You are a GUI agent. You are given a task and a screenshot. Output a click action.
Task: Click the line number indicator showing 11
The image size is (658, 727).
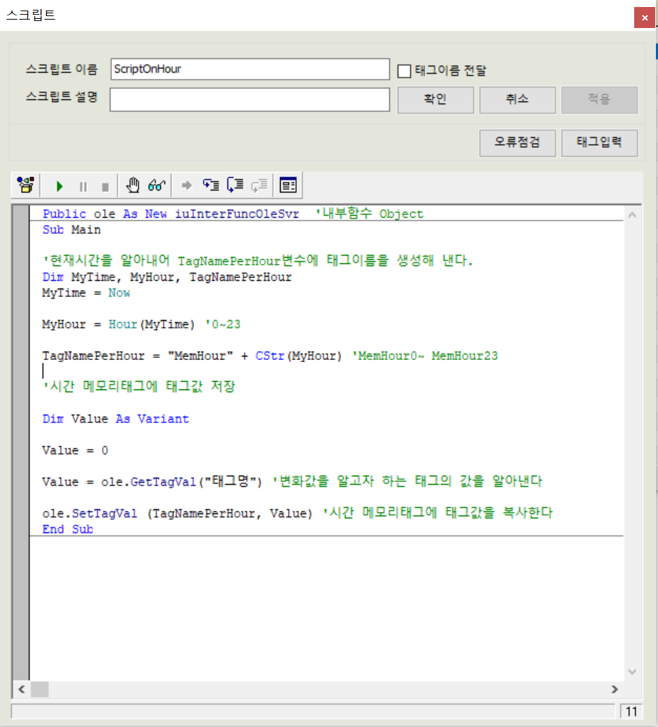[x=632, y=712]
